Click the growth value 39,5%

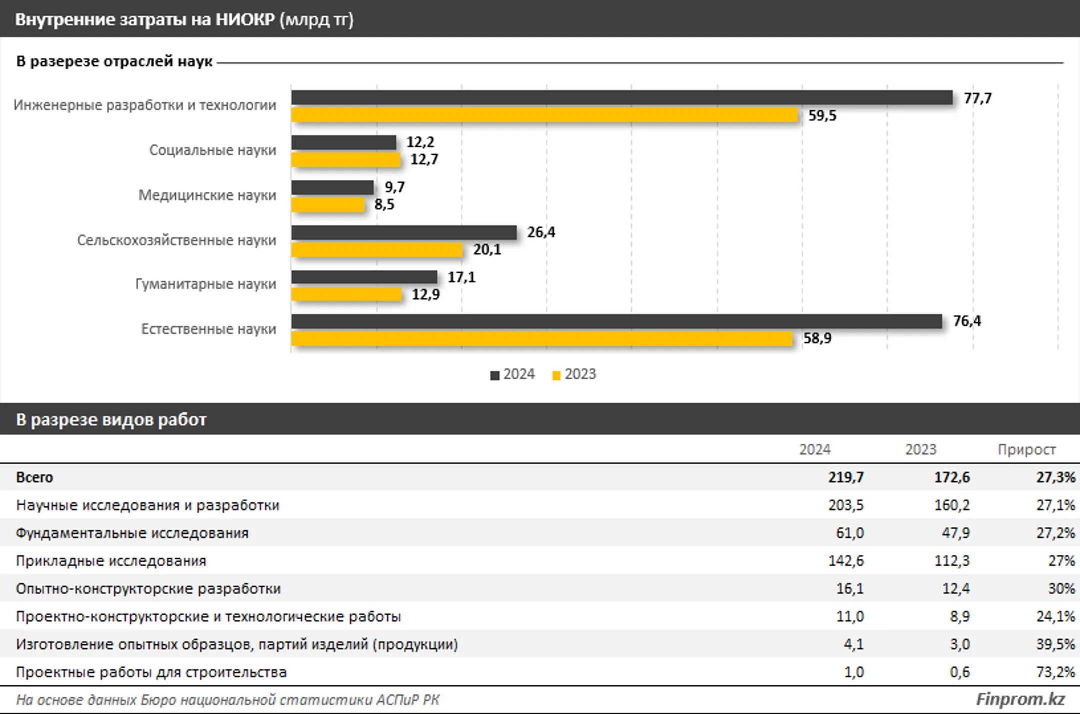[x=1055, y=644]
